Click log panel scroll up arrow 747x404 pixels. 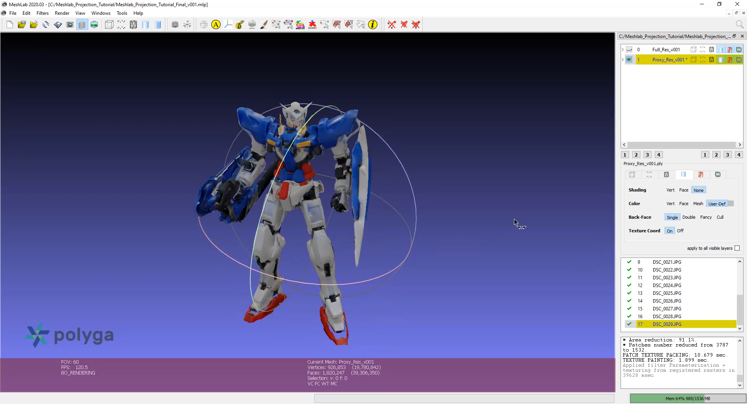(x=740, y=340)
